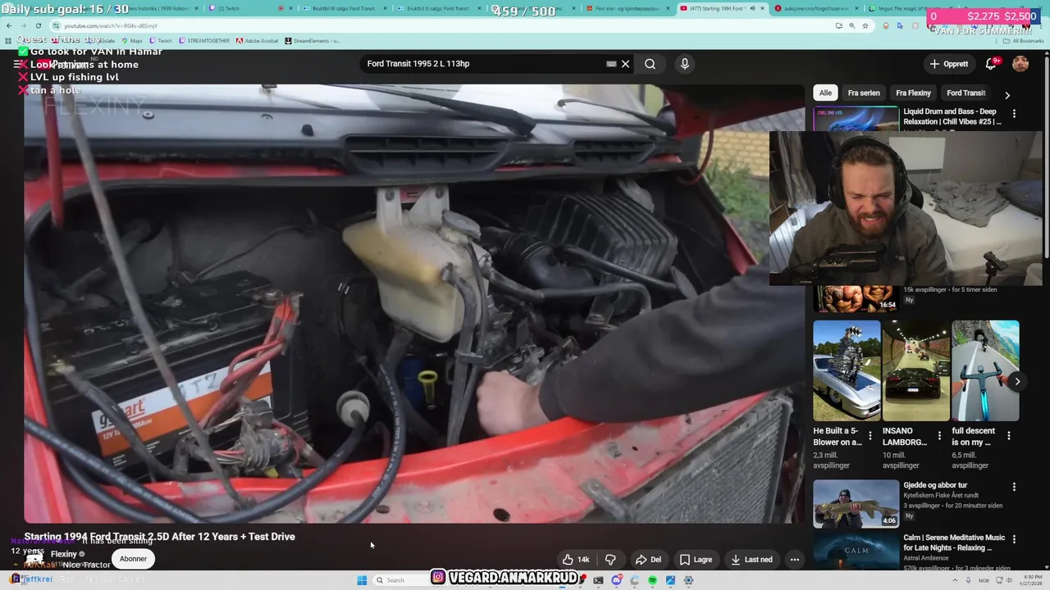
Task: Open options for INSANO LAMBORG short
Action: pyautogui.click(x=939, y=436)
